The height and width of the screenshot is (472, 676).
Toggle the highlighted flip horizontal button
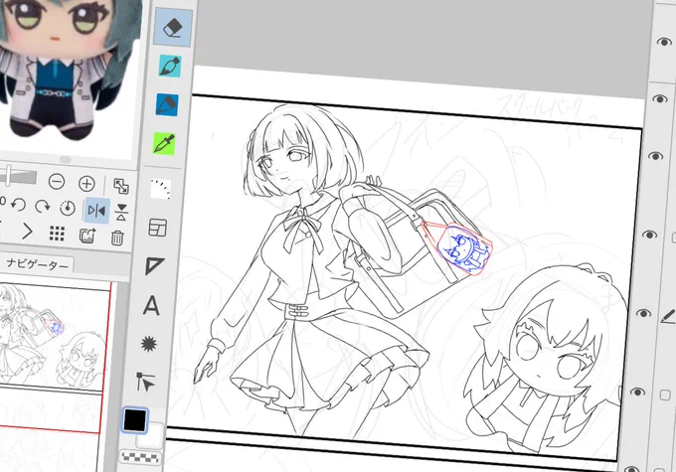96,211
